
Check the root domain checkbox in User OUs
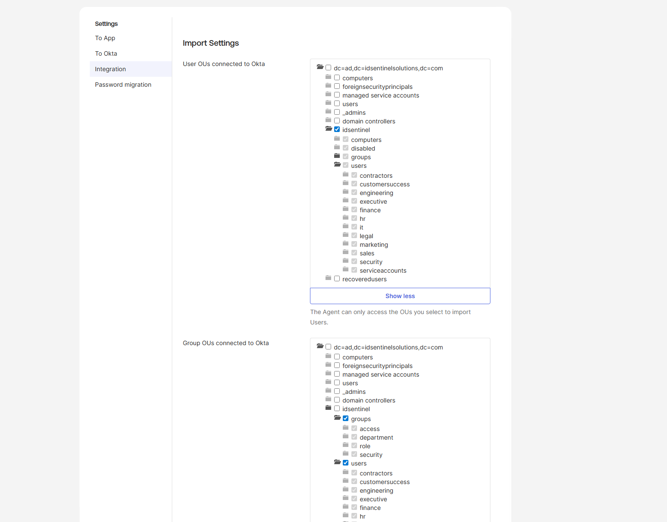point(328,68)
